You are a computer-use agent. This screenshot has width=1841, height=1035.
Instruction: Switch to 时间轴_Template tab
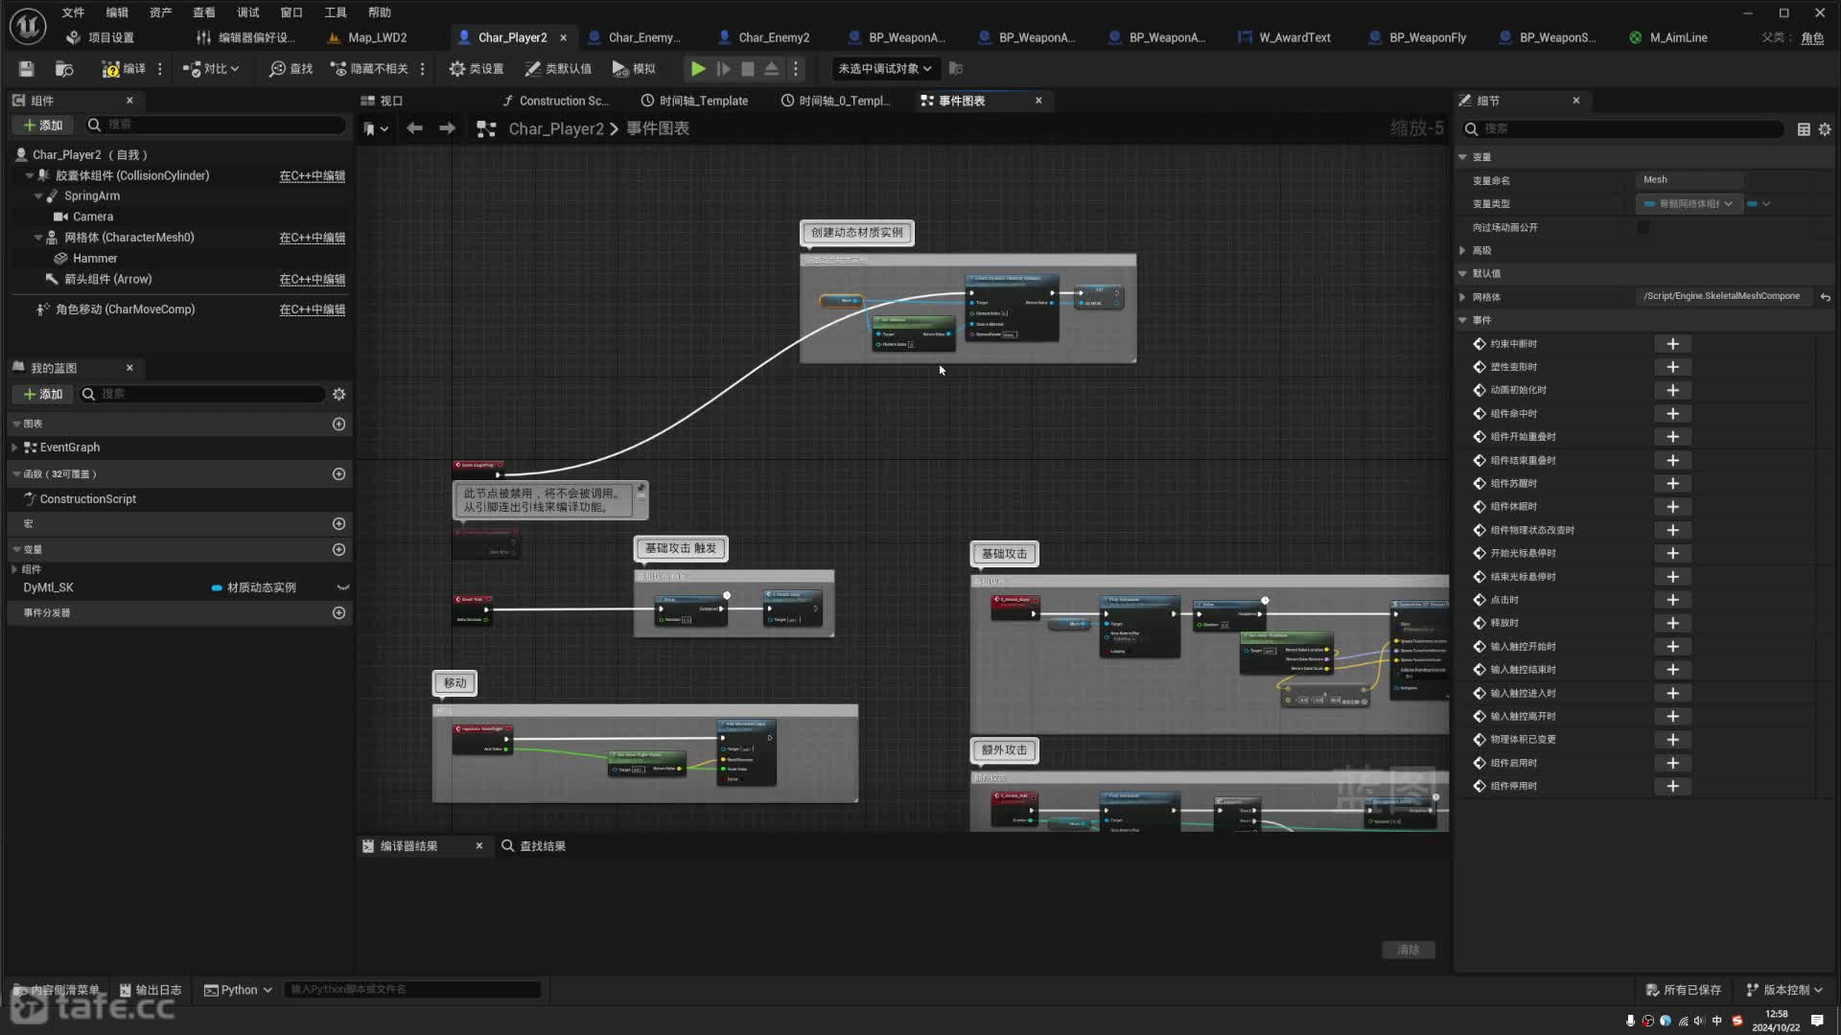694,101
